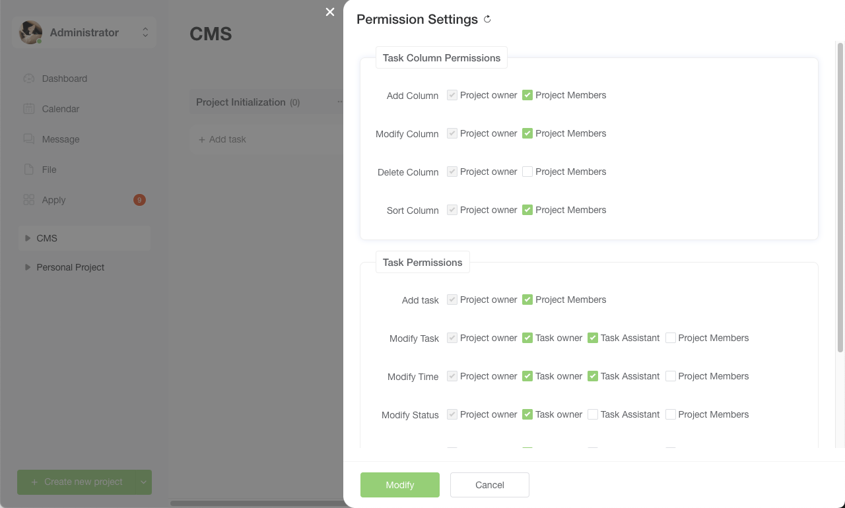
Task: Expand the CMS project tree arrow
Action: (x=28, y=238)
